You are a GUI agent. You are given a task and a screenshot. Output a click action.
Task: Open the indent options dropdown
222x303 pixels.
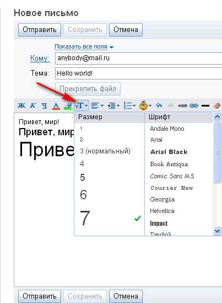click(113, 106)
